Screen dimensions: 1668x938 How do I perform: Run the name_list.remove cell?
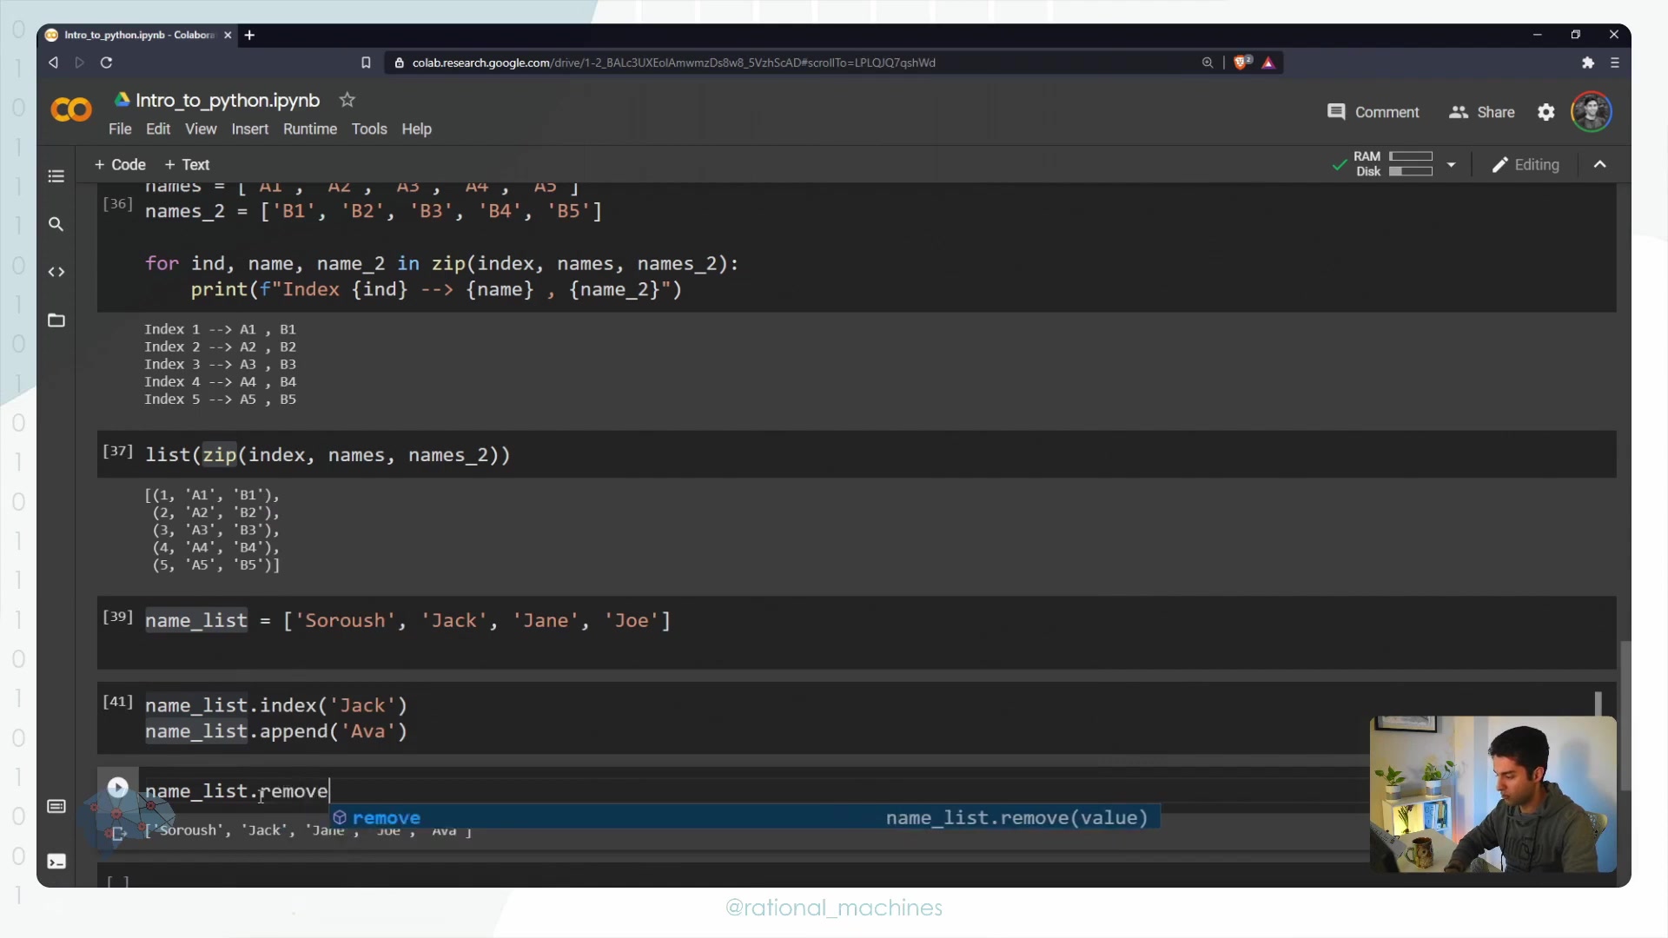click(117, 788)
